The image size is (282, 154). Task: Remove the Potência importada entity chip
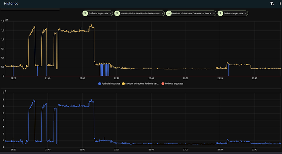coord(111,13)
